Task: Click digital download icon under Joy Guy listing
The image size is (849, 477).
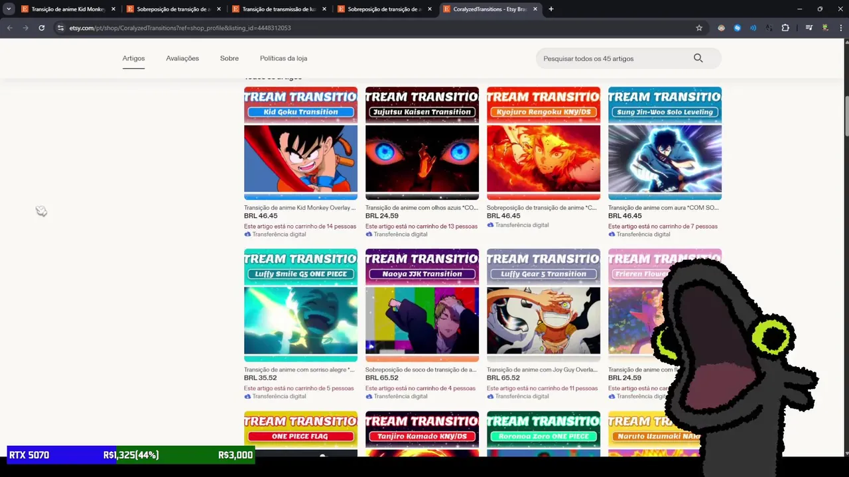Action: pyautogui.click(x=490, y=396)
